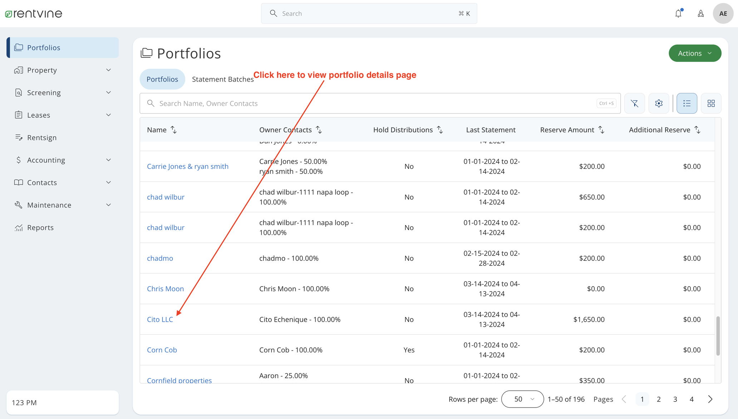Open table column settings gear
This screenshot has height=419, width=738.
click(659, 103)
